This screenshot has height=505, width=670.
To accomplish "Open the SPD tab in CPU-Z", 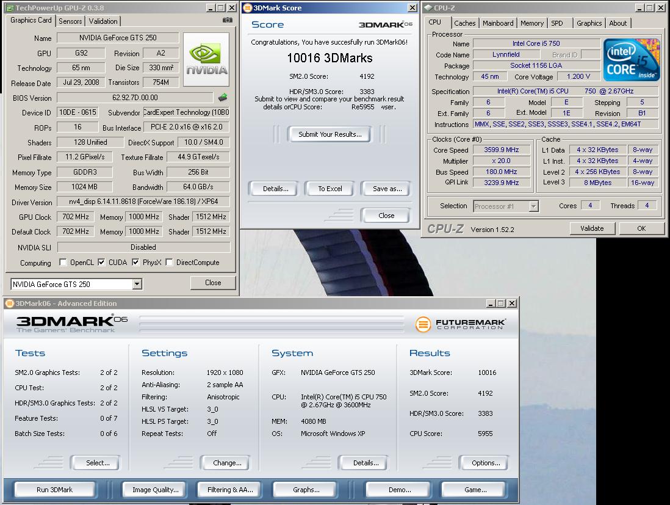I will (x=557, y=23).
